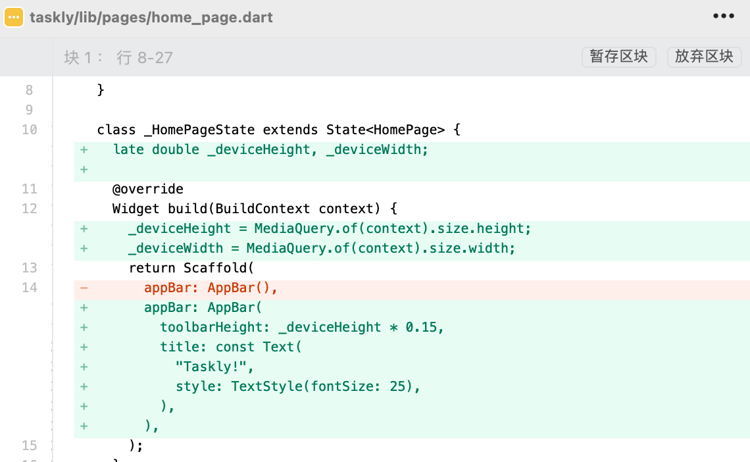The image size is (750, 462).
Task: Click the 'style: TextStyle(fontSize: 25),' line
Action: (297, 386)
